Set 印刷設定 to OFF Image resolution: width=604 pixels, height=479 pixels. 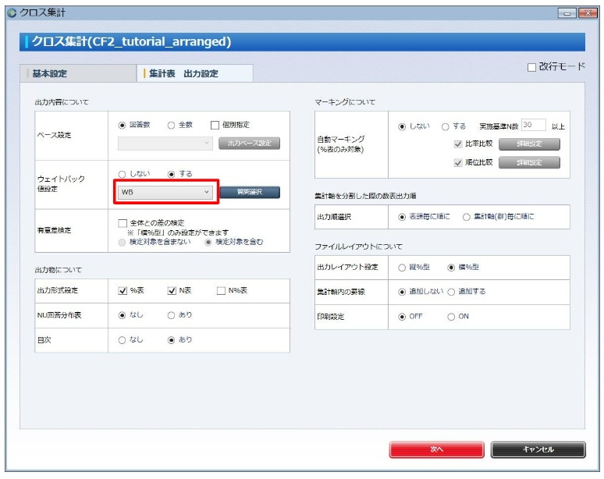(x=402, y=317)
